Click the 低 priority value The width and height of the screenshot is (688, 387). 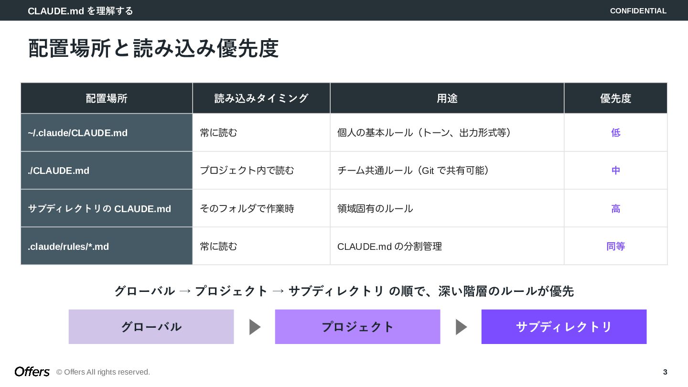[615, 133]
